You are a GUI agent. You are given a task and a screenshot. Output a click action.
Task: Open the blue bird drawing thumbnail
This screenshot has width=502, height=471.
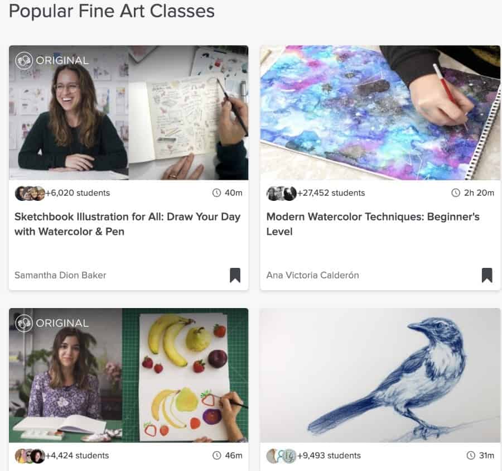[x=380, y=375]
